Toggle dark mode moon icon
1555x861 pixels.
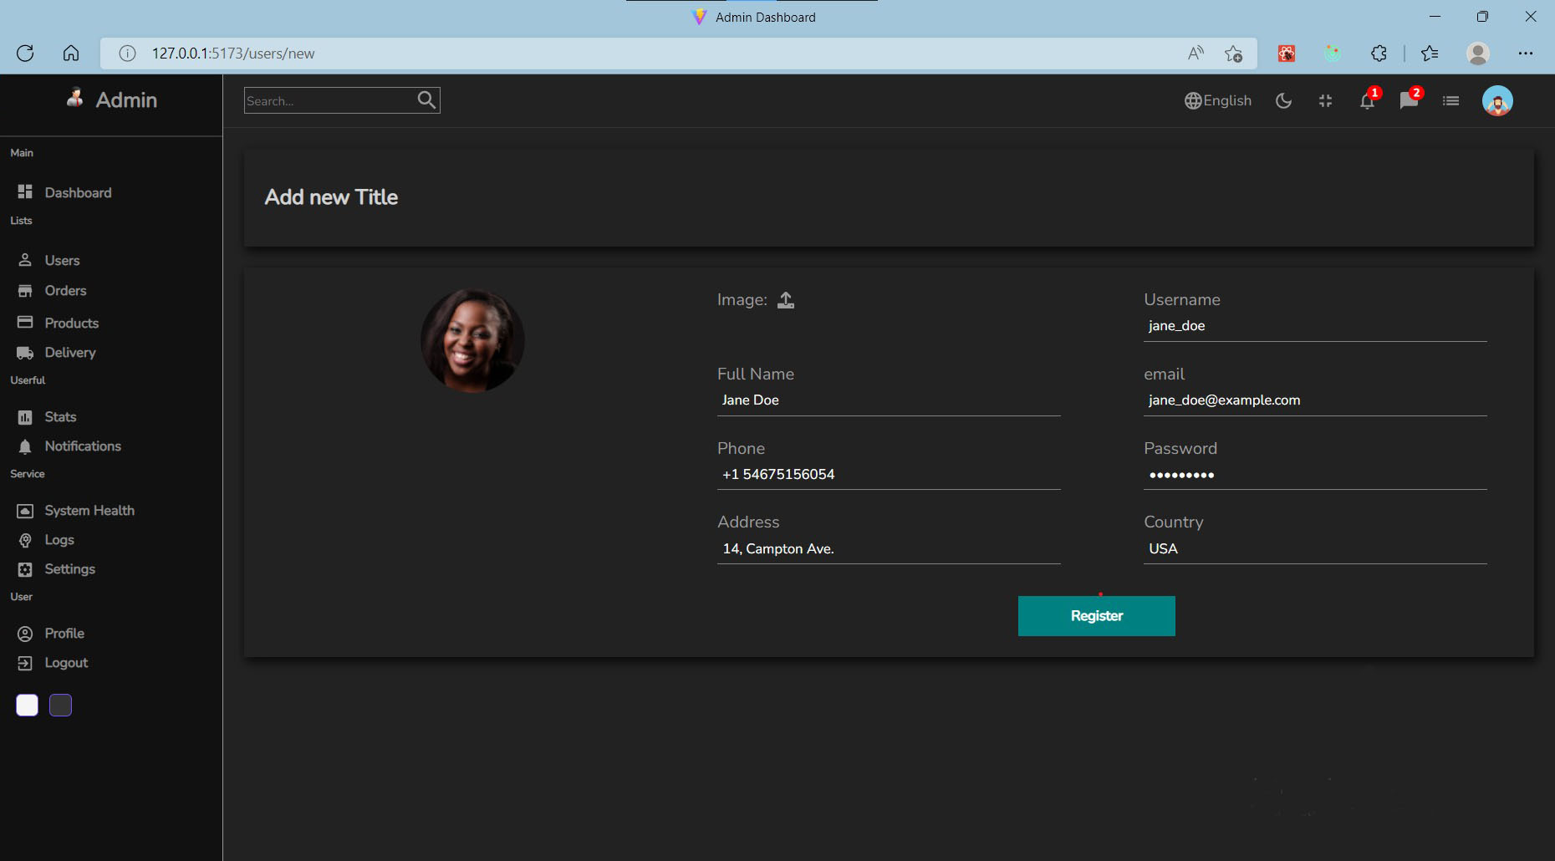click(x=1283, y=101)
